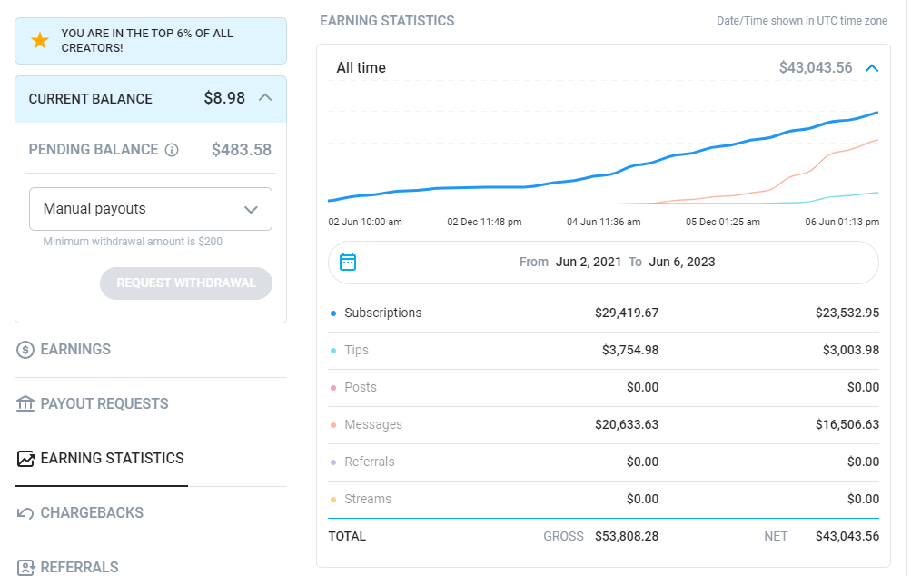Select the Jun 2, 2021 to Jun 6, 2023 date range field

coord(603,263)
